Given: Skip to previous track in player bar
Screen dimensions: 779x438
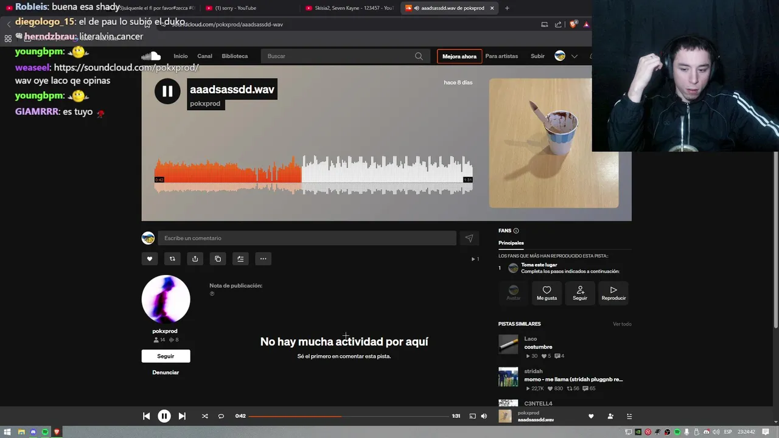Looking at the screenshot, I should [x=146, y=416].
